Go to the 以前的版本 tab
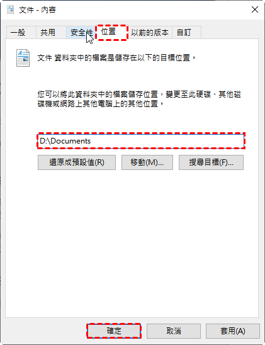 point(150,33)
